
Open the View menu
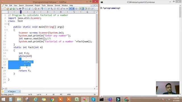coord(15,5)
